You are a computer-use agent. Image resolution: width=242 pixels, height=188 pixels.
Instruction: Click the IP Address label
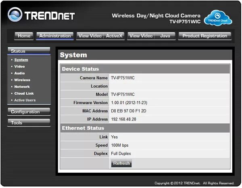pos(97,119)
